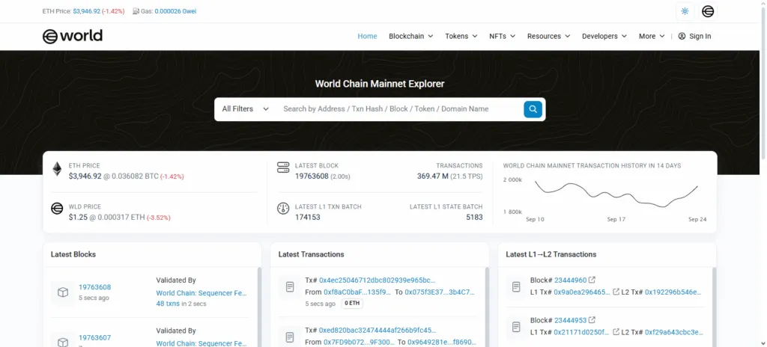Open L1 Tx 0x9a0ea296465

click(x=582, y=292)
